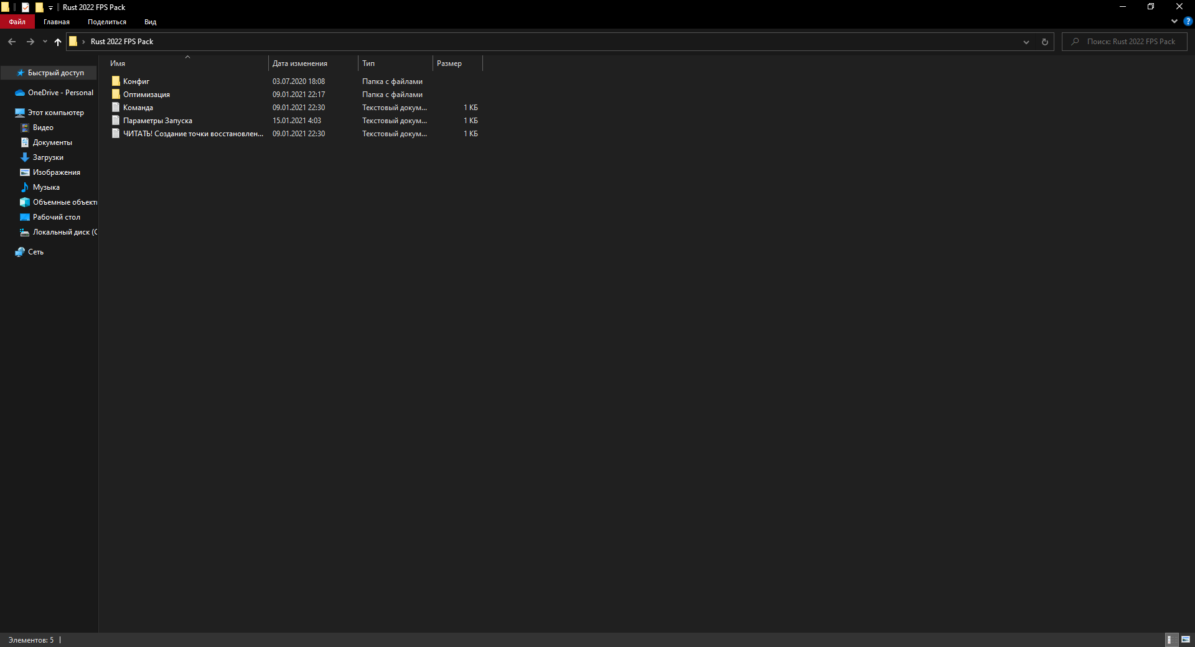Select the ЧИТАТЬ! text document icon

pyautogui.click(x=116, y=133)
